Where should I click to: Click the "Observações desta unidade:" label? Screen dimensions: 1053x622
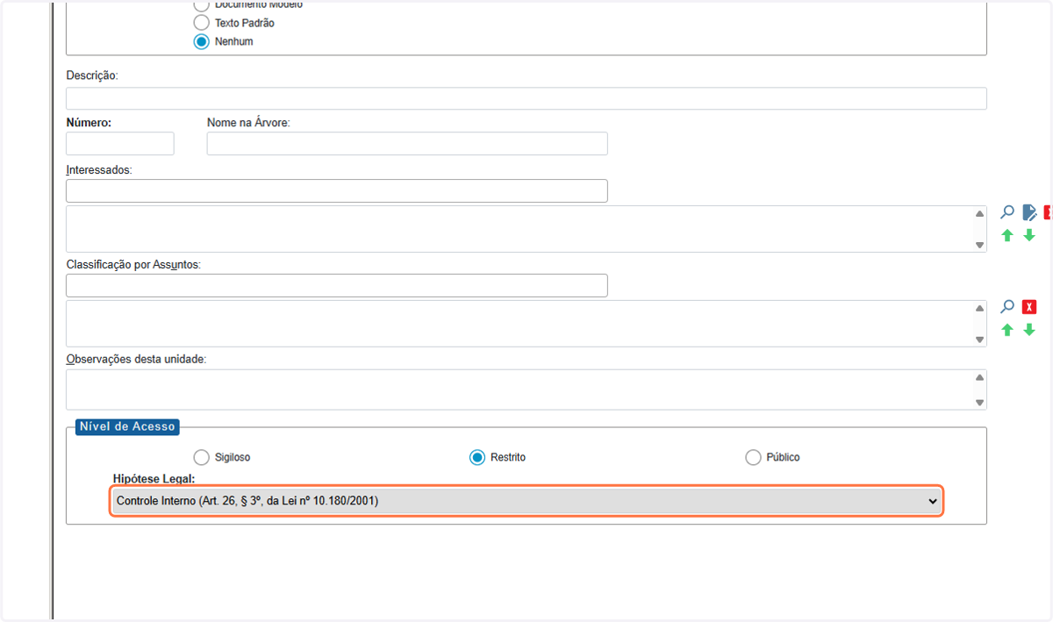136,359
